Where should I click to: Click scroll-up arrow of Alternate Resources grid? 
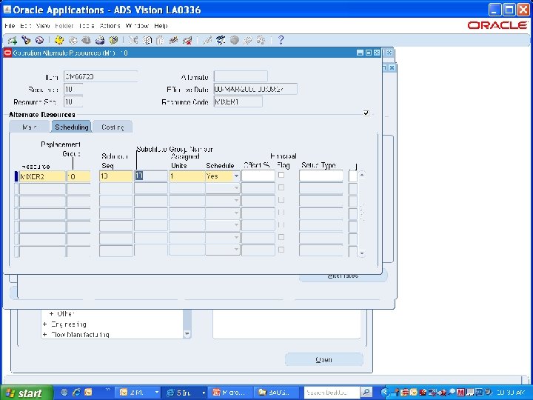point(362,175)
